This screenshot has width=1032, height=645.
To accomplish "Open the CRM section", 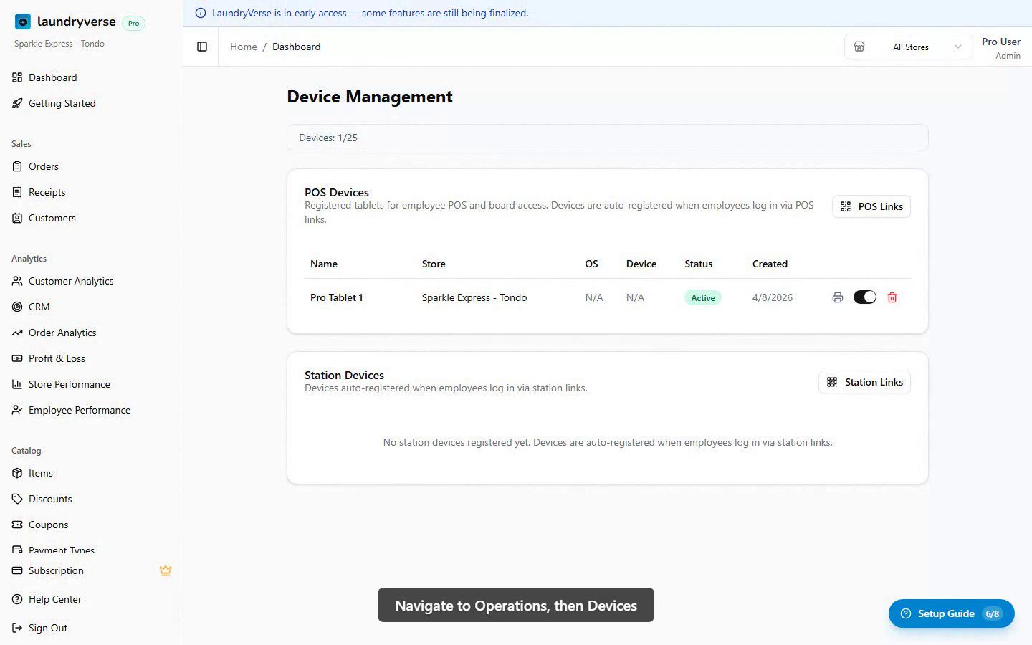I will tap(39, 307).
